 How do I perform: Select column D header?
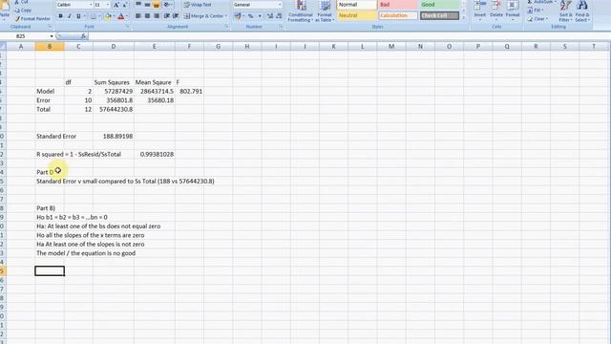point(114,47)
